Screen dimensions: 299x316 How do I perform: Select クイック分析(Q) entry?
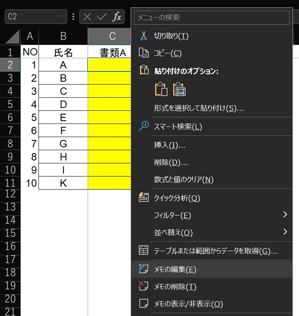(212, 198)
